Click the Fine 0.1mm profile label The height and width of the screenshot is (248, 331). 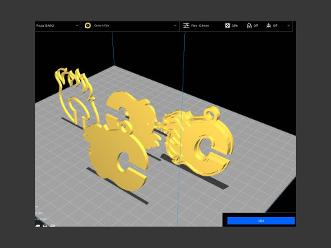tap(200, 25)
